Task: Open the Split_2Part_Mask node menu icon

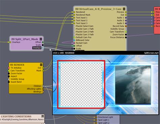Action: click(41, 39)
